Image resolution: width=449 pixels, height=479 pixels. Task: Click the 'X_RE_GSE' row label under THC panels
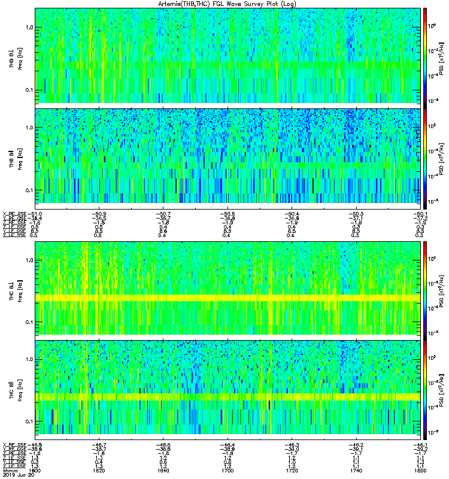[x=14, y=445]
